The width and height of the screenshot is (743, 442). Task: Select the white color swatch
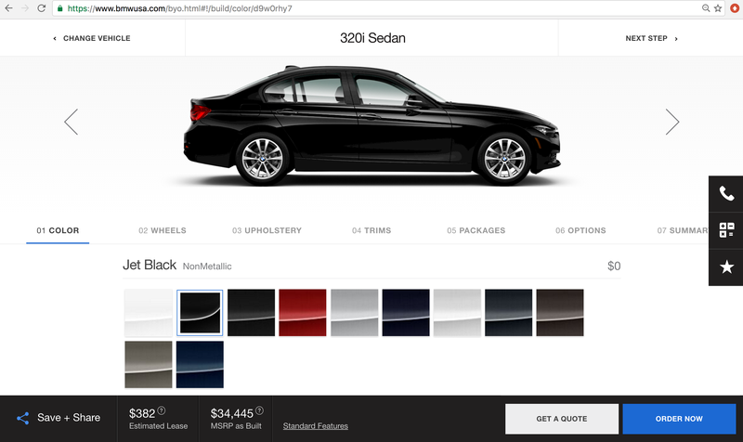point(149,313)
